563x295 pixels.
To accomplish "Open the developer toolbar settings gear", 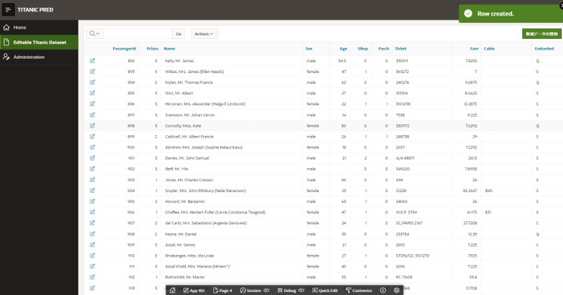I will click(396, 290).
